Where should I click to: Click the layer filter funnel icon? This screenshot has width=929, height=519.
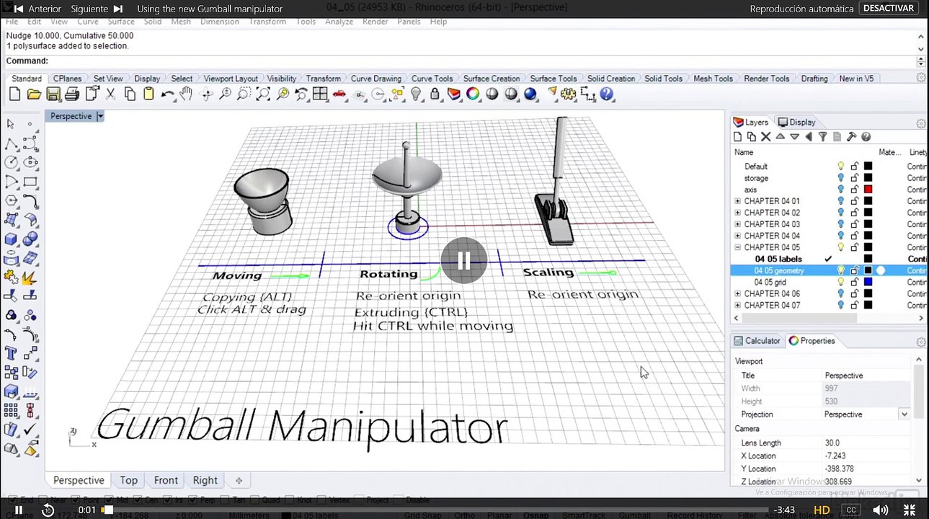tap(822, 137)
